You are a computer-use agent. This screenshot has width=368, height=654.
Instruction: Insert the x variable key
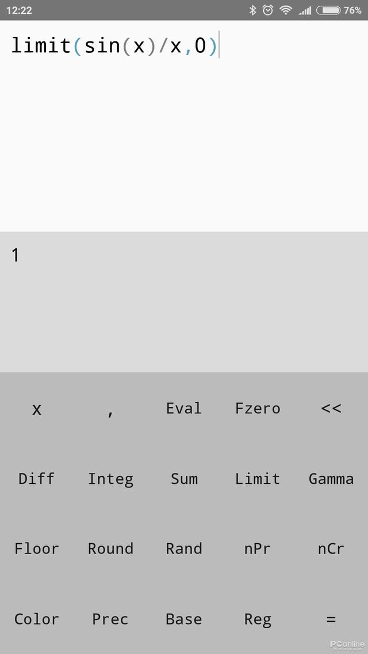[37, 409]
